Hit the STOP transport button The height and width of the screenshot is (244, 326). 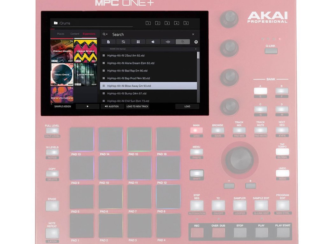tap(240, 233)
